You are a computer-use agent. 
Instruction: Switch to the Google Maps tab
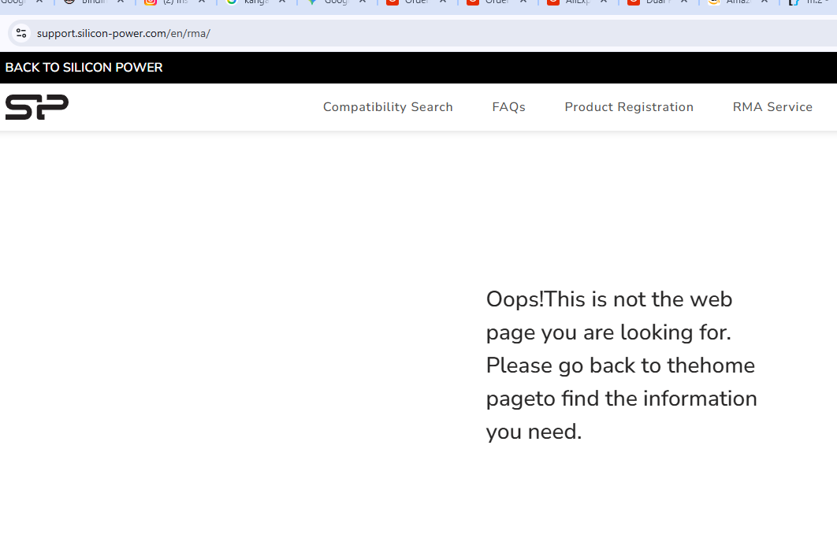coord(331,2)
